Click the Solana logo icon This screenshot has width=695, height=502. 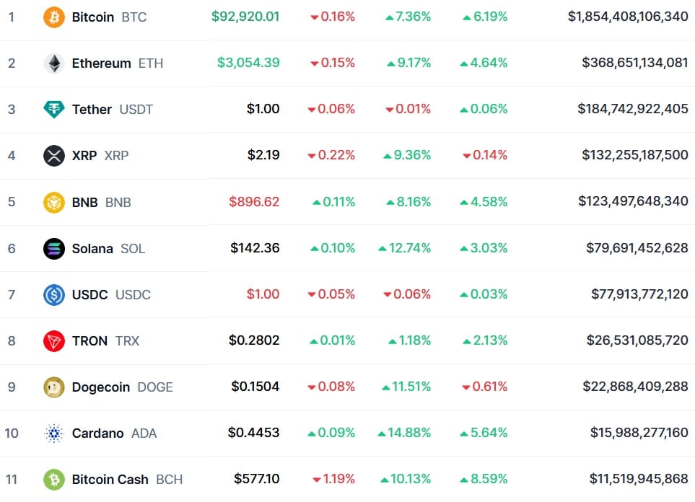pyautogui.click(x=54, y=249)
